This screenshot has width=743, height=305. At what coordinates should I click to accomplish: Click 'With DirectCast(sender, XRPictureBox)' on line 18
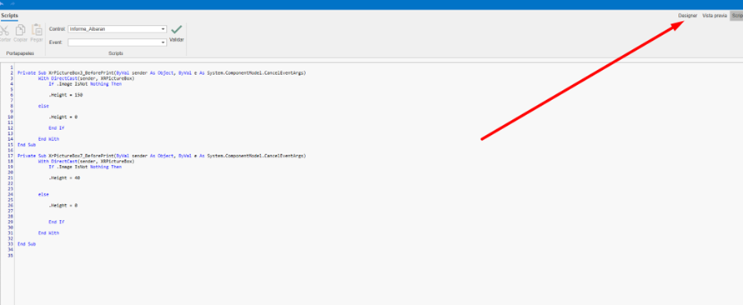click(86, 161)
